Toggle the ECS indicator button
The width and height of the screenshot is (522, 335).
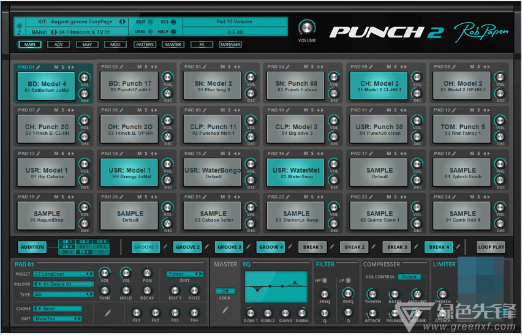[x=173, y=22]
